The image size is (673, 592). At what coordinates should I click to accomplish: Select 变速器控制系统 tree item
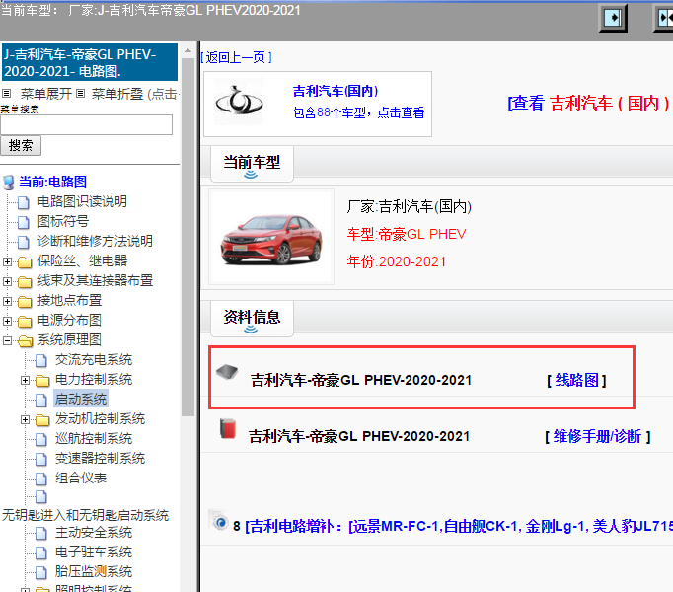[100, 459]
